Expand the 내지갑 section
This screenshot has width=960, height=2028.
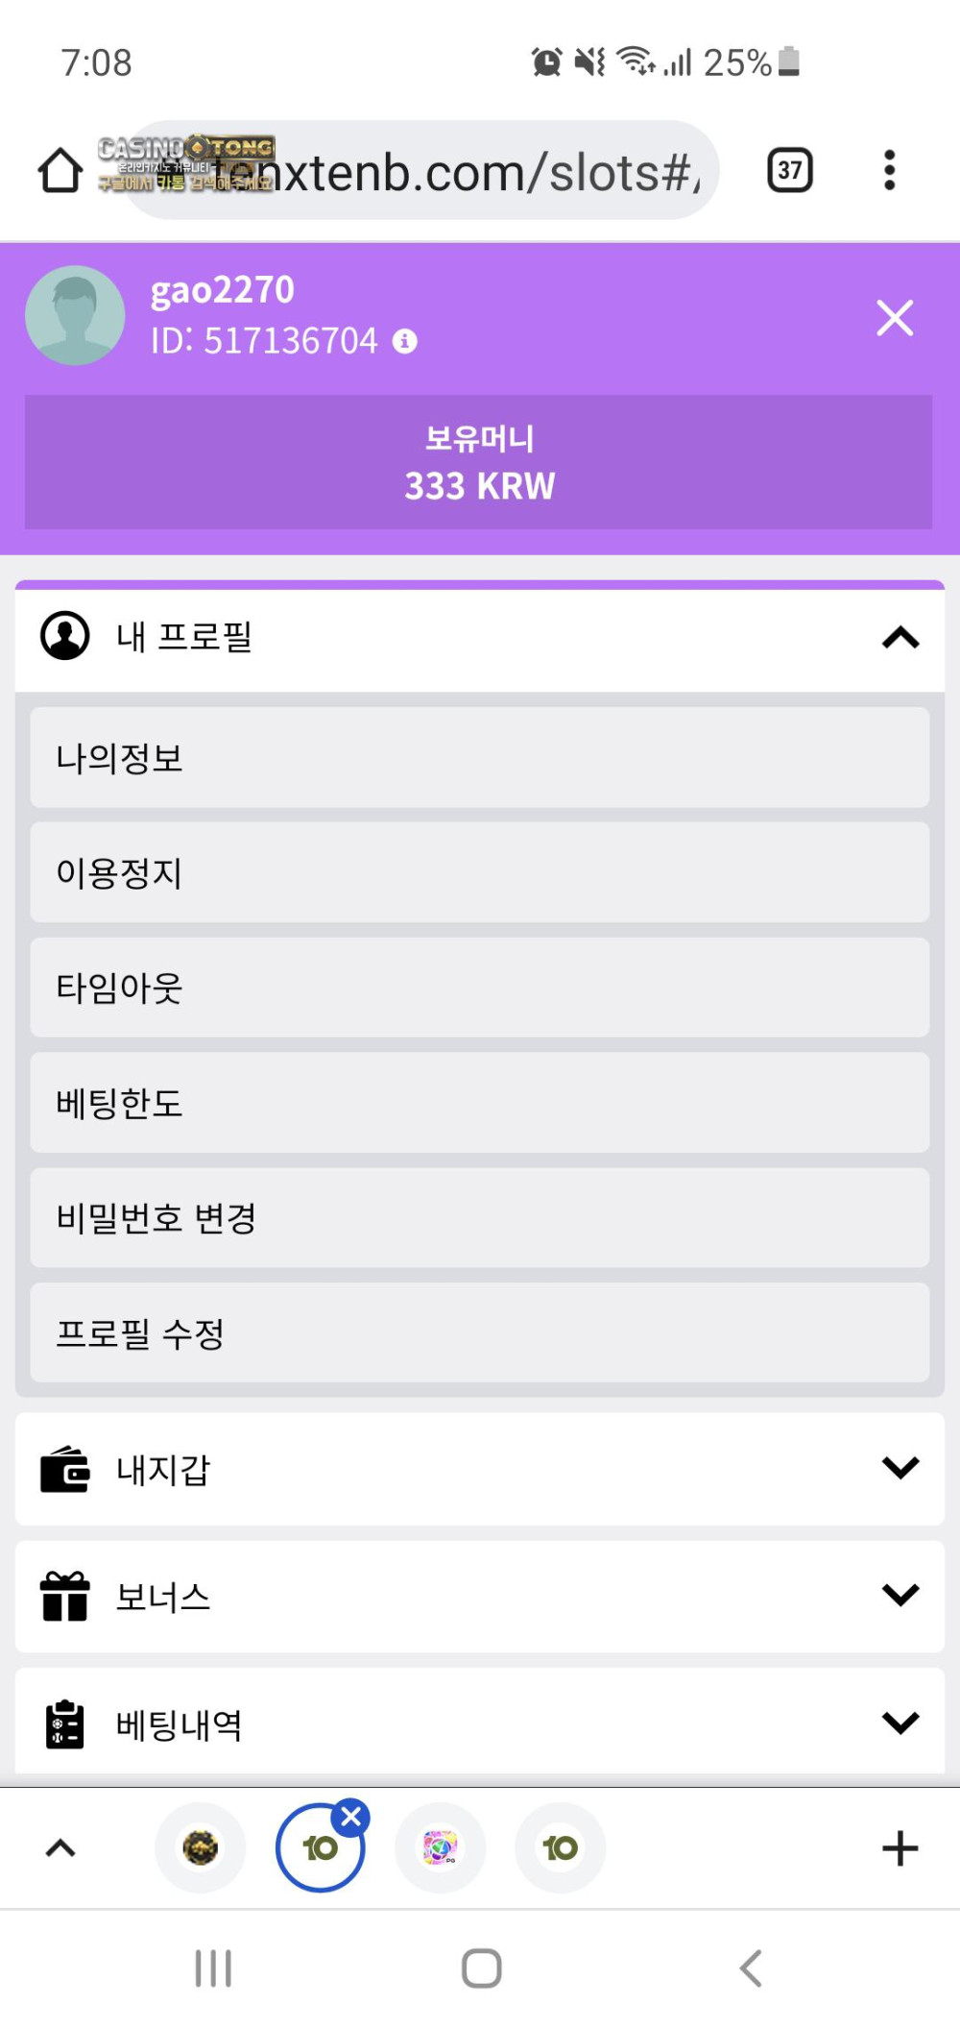tap(900, 1468)
